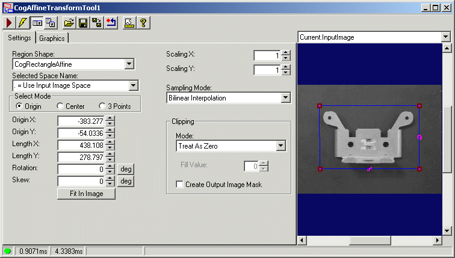The image size is (455, 258).
Task: Increase the Length X value
Action: tap(110, 143)
